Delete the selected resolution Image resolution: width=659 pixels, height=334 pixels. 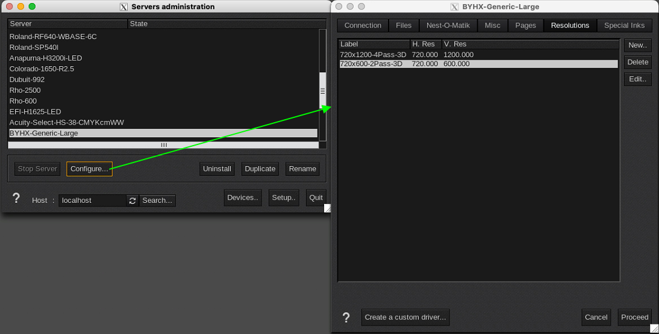(x=637, y=62)
